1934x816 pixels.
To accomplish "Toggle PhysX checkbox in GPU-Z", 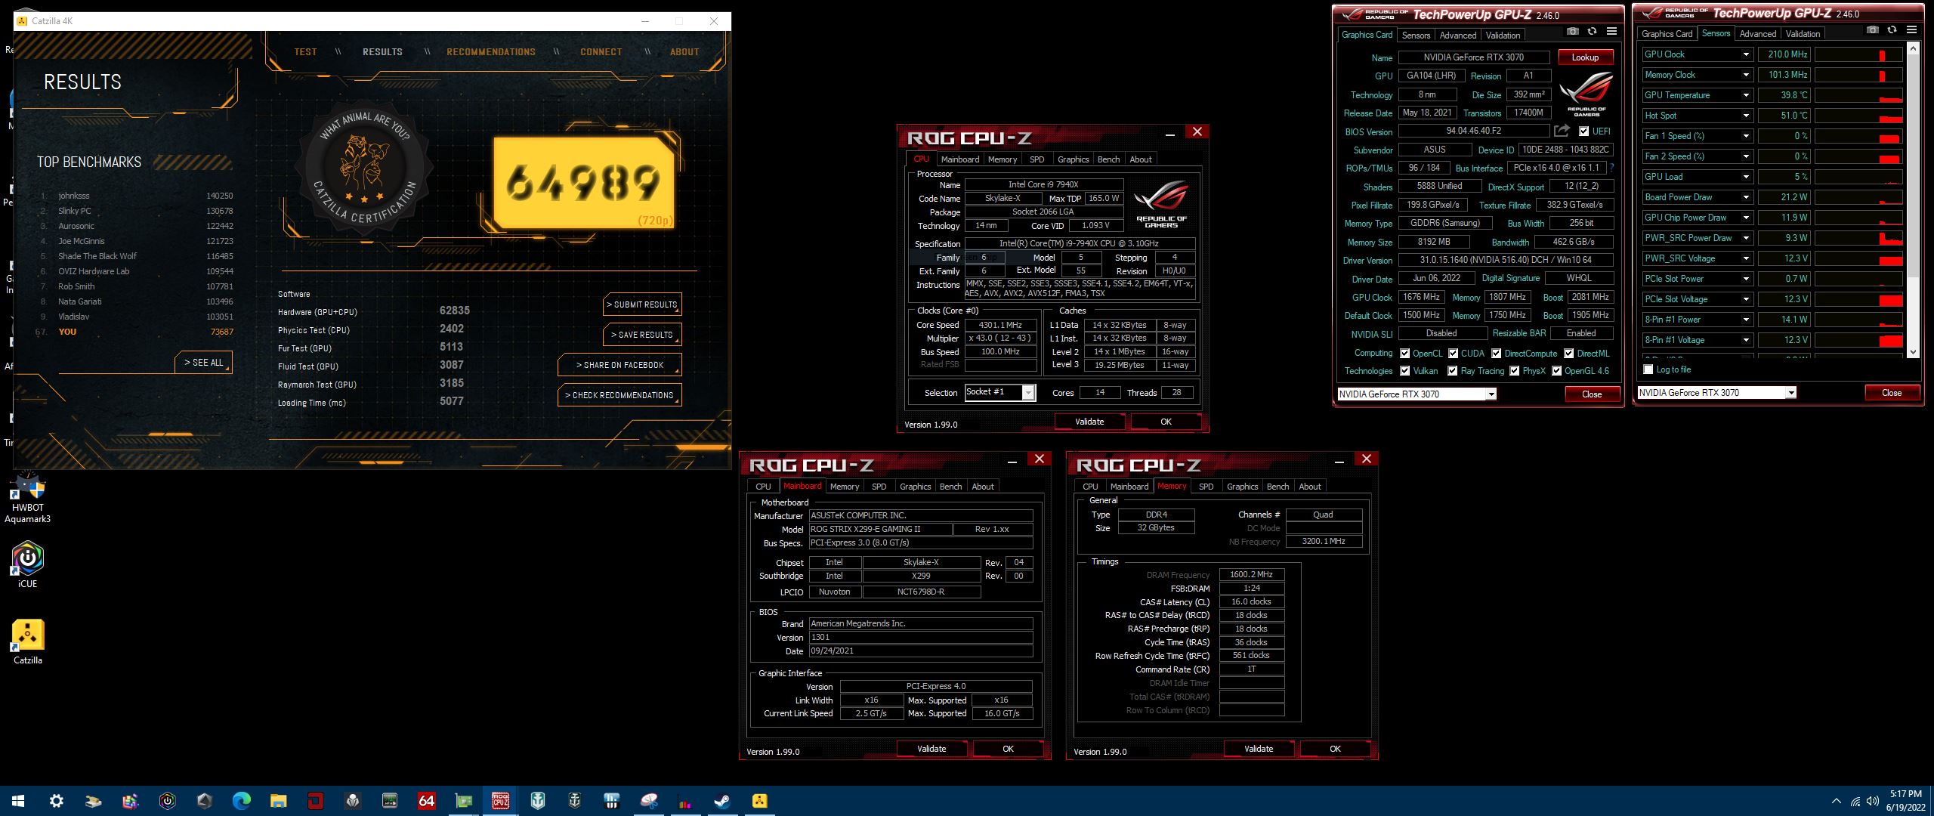I will pyautogui.click(x=1514, y=371).
